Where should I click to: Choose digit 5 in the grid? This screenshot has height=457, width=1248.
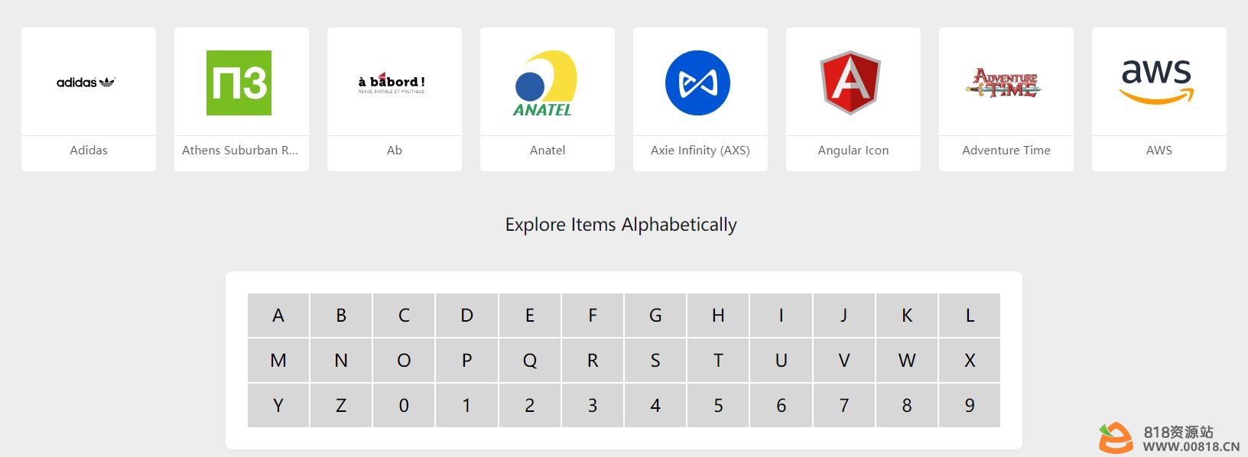click(x=718, y=405)
